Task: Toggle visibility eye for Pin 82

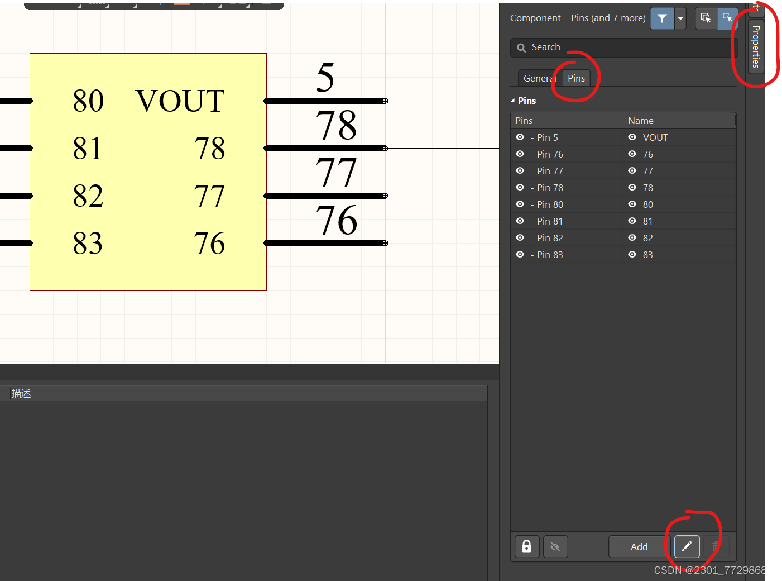Action: tap(520, 238)
